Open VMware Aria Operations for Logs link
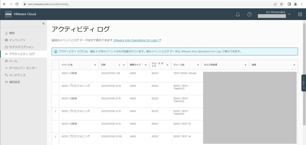The image size is (306, 145). pyautogui.click(x=137, y=40)
